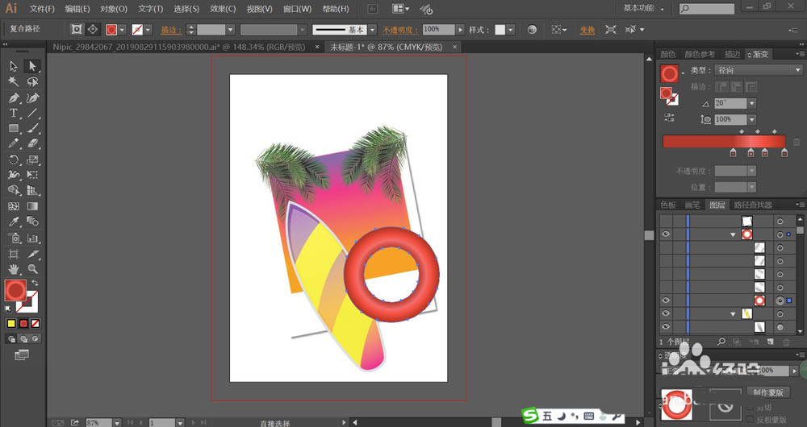Viewport: 807px width, 427px height.
Task: Switch to the 路径查找器 panel tab
Action: pyautogui.click(x=752, y=205)
